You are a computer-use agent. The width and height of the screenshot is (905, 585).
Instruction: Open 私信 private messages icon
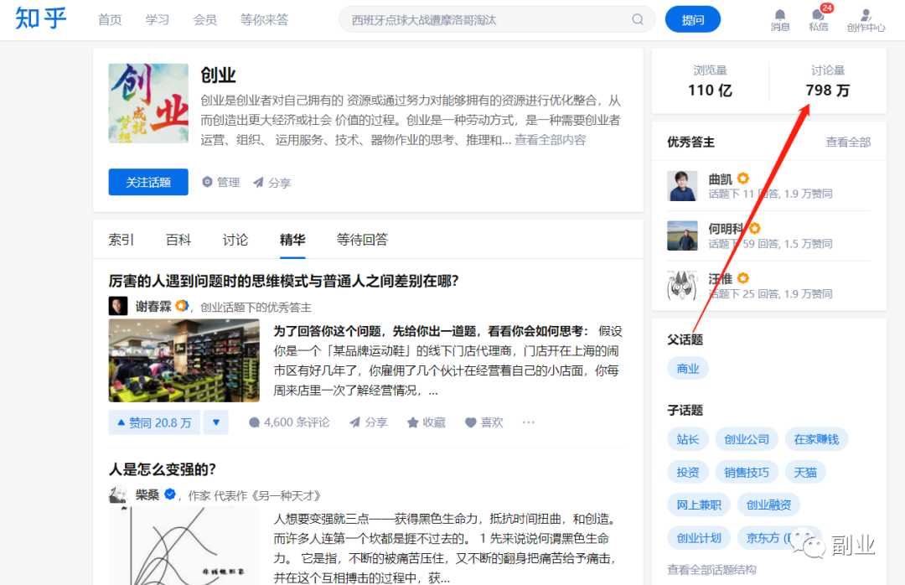pyautogui.click(x=818, y=15)
